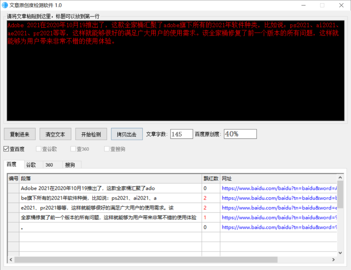Screen dimensions: 351x270
Task: Click the 复制进来 button
Action: [20, 134]
